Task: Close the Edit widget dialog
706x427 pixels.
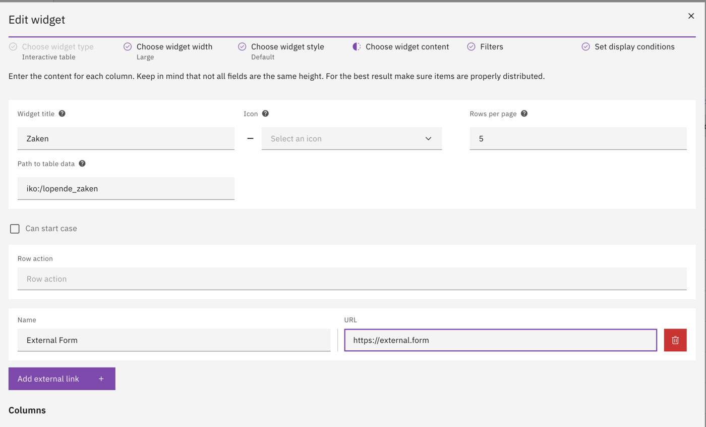Action: (x=691, y=16)
